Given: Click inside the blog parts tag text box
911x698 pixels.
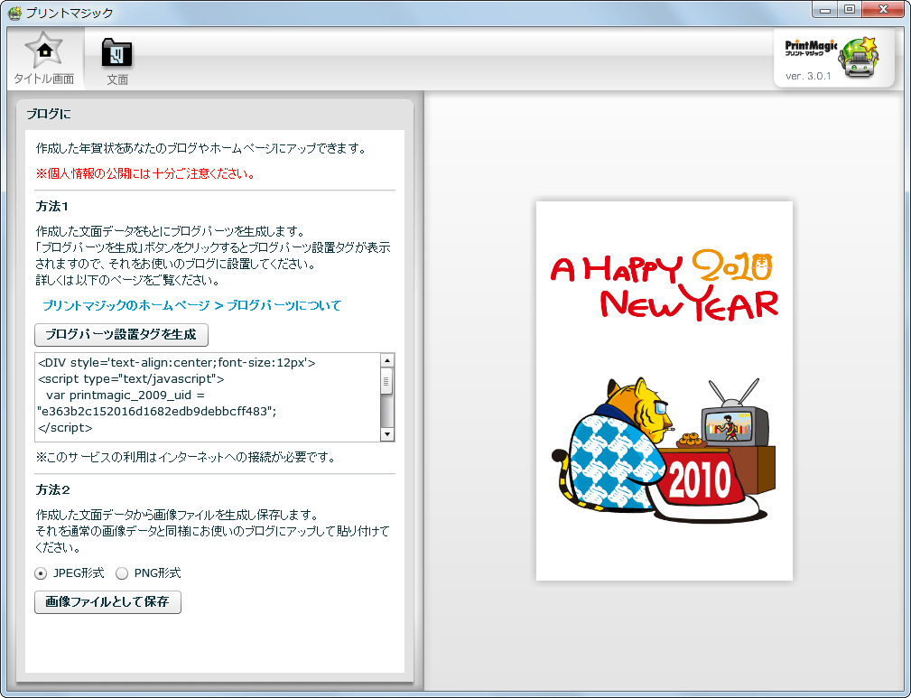Looking at the screenshot, I should coord(208,397).
